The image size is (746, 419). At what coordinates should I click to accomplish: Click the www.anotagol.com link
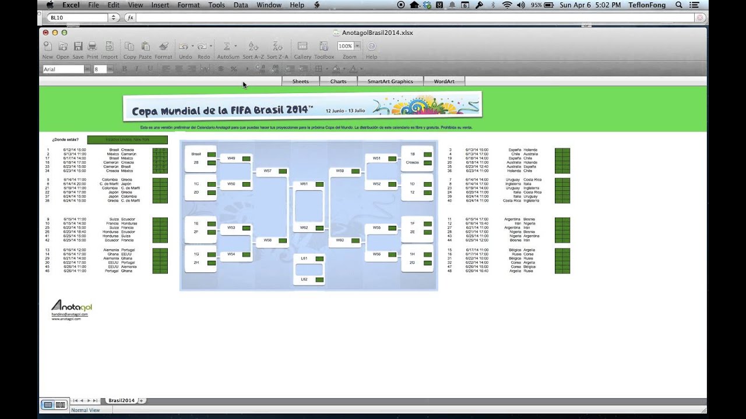(x=66, y=319)
